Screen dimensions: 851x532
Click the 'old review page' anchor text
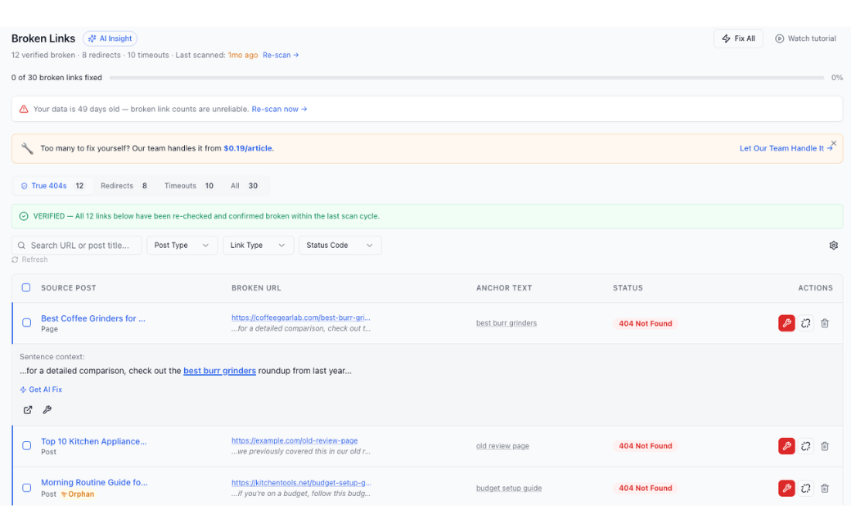(x=502, y=446)
